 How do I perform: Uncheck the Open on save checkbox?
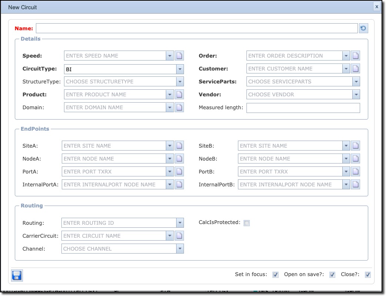(332, 275)
